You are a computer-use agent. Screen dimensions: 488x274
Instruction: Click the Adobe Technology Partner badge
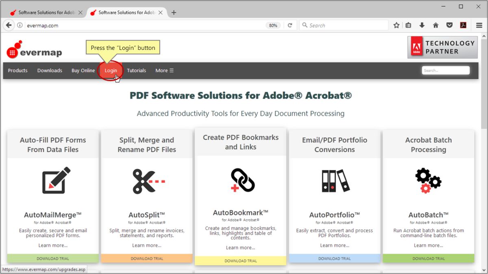pyautogui.click(x=442, y=47)
